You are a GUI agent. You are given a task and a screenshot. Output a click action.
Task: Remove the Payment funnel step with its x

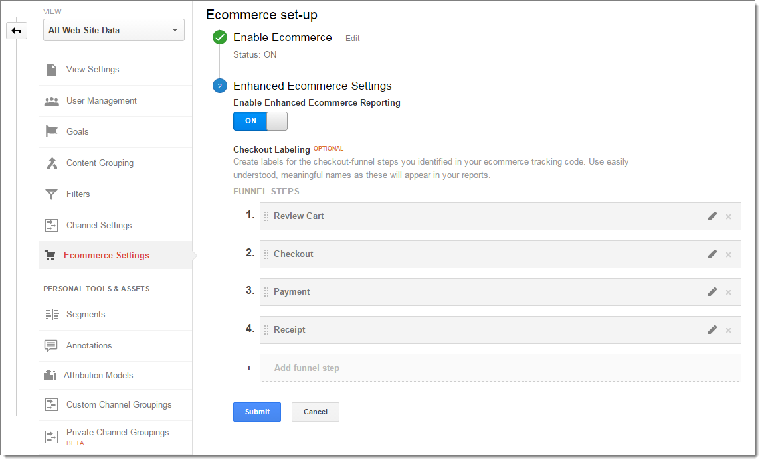(729, 292)
